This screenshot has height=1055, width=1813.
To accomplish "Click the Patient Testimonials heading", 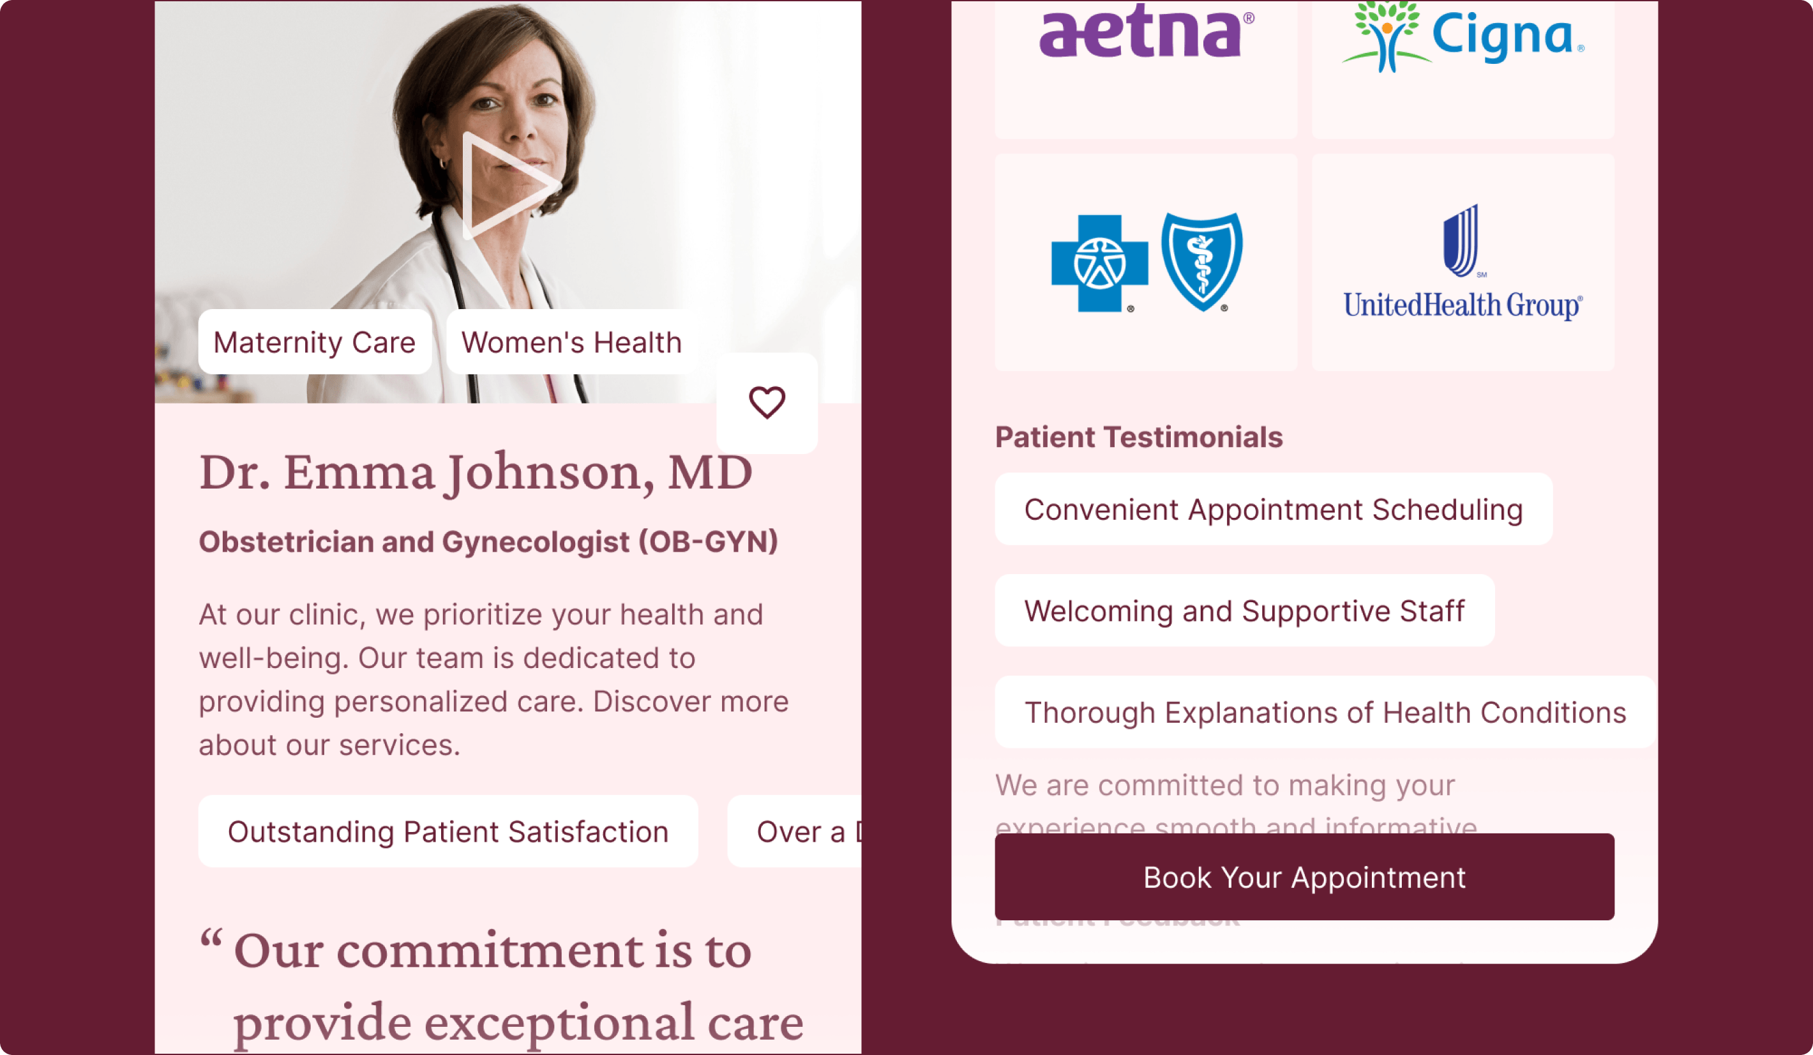I will tap(1138, 437).
